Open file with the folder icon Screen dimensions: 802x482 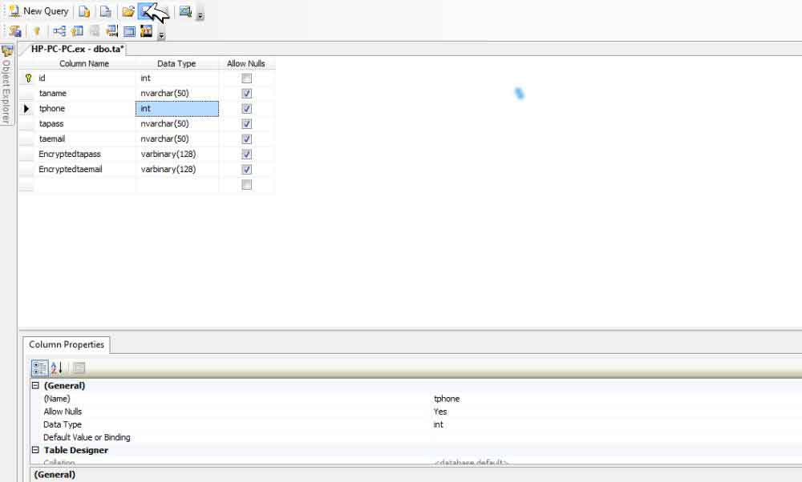tap(128, 11)
